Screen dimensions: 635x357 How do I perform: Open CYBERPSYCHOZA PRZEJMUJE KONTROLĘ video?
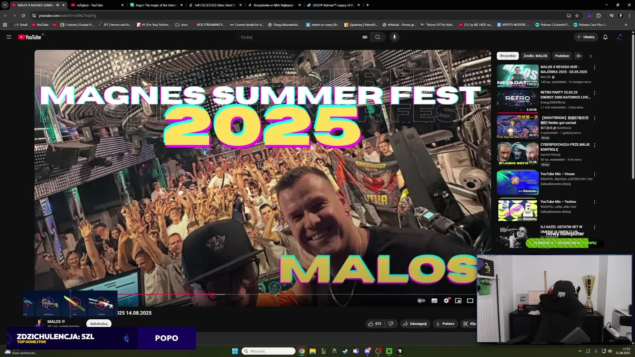[x=565, y=147]
